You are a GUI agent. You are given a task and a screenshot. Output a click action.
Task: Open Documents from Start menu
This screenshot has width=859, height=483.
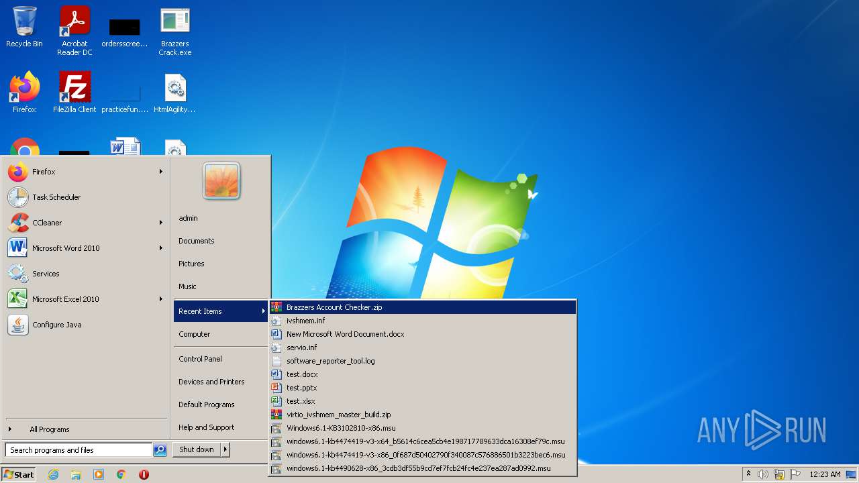tap(197, 241)
